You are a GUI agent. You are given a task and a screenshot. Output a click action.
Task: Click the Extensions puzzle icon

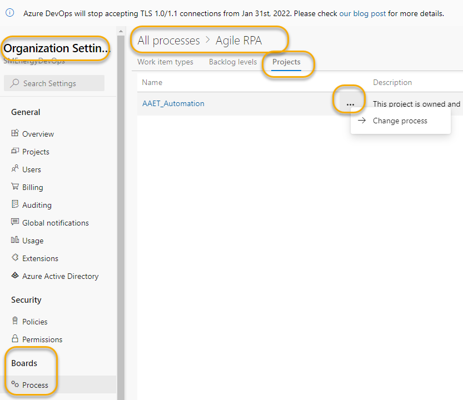coord(15,257)
